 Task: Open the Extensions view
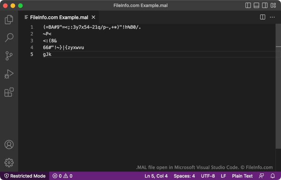[9, 92]
